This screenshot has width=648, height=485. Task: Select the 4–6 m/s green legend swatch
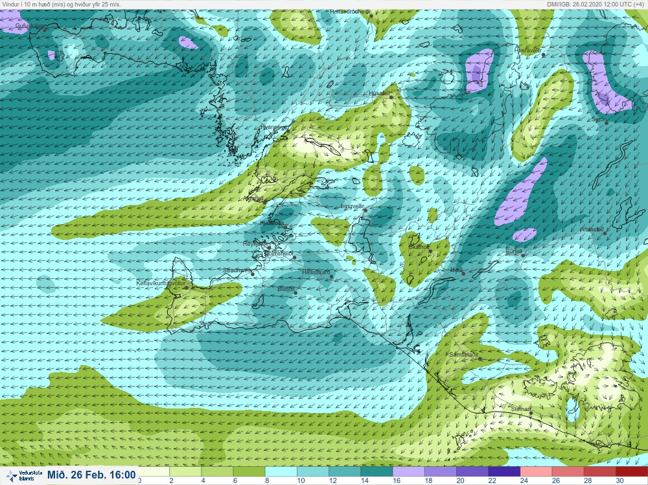pyautogui.click(x=217, y=472)
